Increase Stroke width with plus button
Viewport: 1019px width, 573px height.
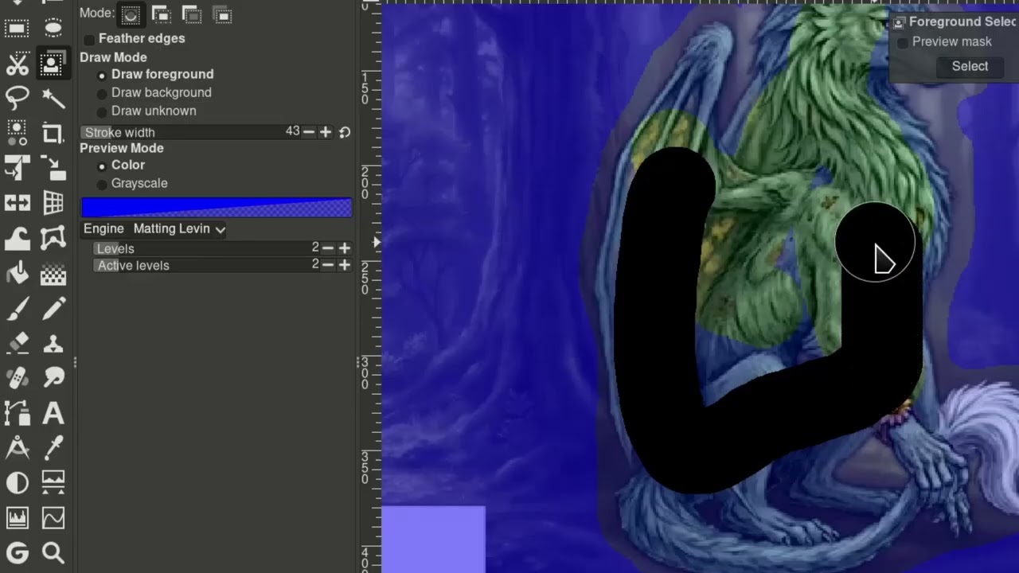(325, 132)
